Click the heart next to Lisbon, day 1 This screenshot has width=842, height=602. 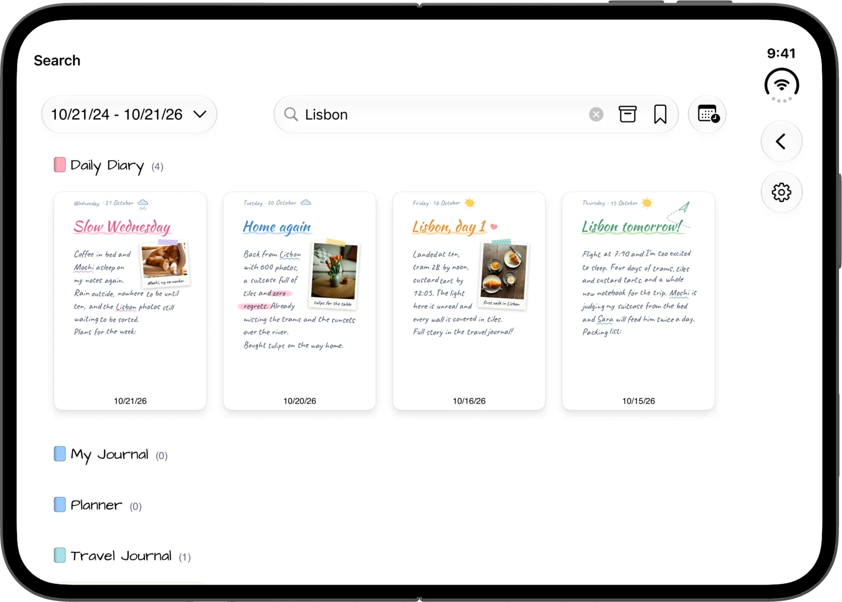(x=494, y=227)
